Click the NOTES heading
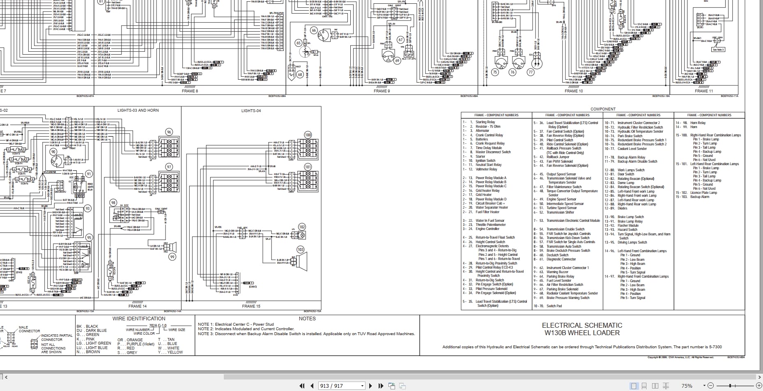This screenshot has width=763, height=391. coord(307,318)
